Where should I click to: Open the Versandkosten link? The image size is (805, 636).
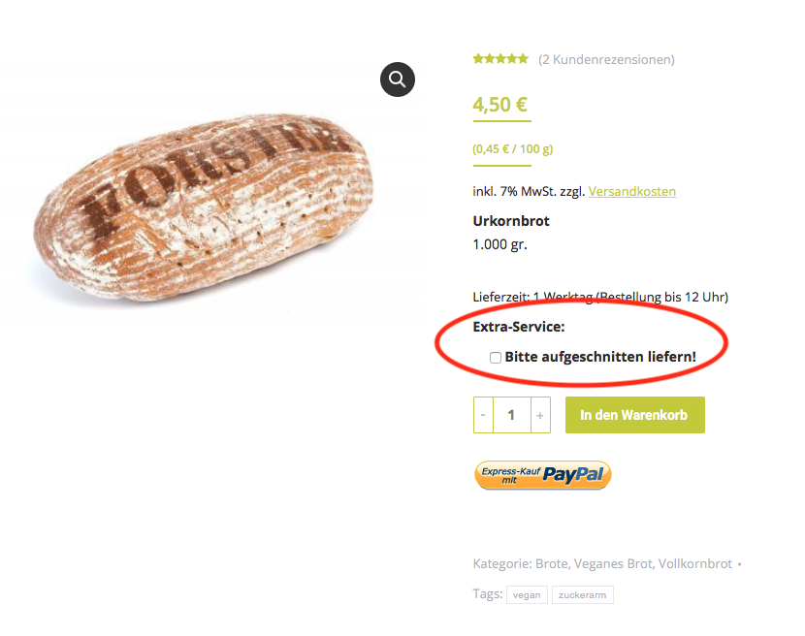point(631,191)
